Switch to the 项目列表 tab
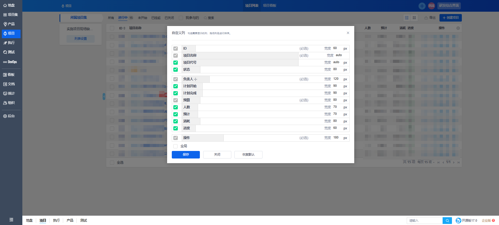This screenshot has width=499, height=225. click(252, 5)
